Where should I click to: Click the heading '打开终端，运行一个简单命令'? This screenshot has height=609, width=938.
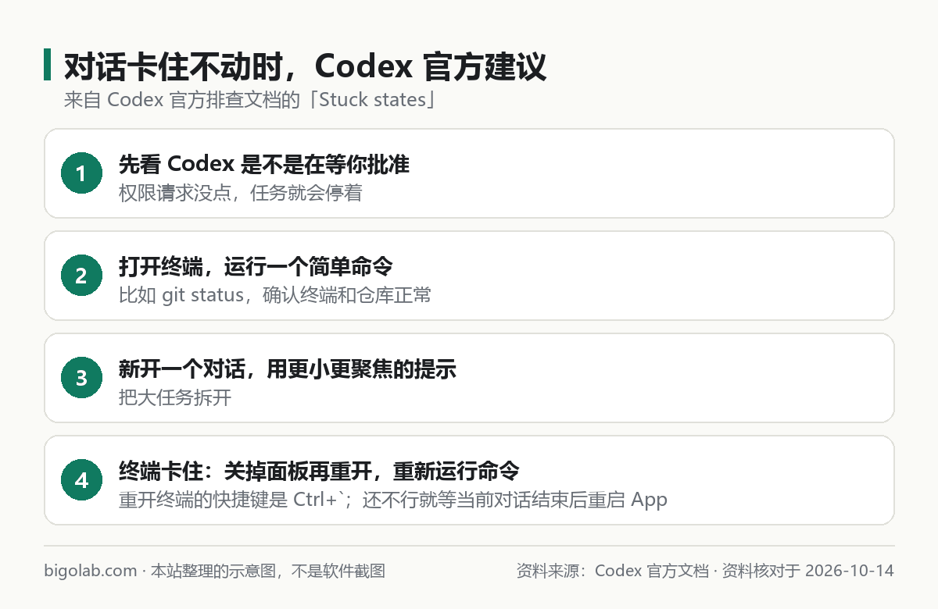(x=256, y=267)
